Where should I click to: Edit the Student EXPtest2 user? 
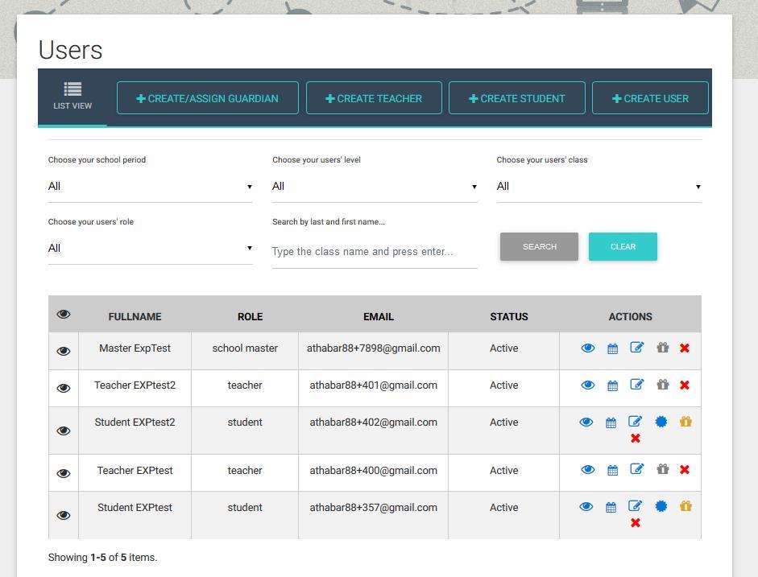(x=636, y=422)
